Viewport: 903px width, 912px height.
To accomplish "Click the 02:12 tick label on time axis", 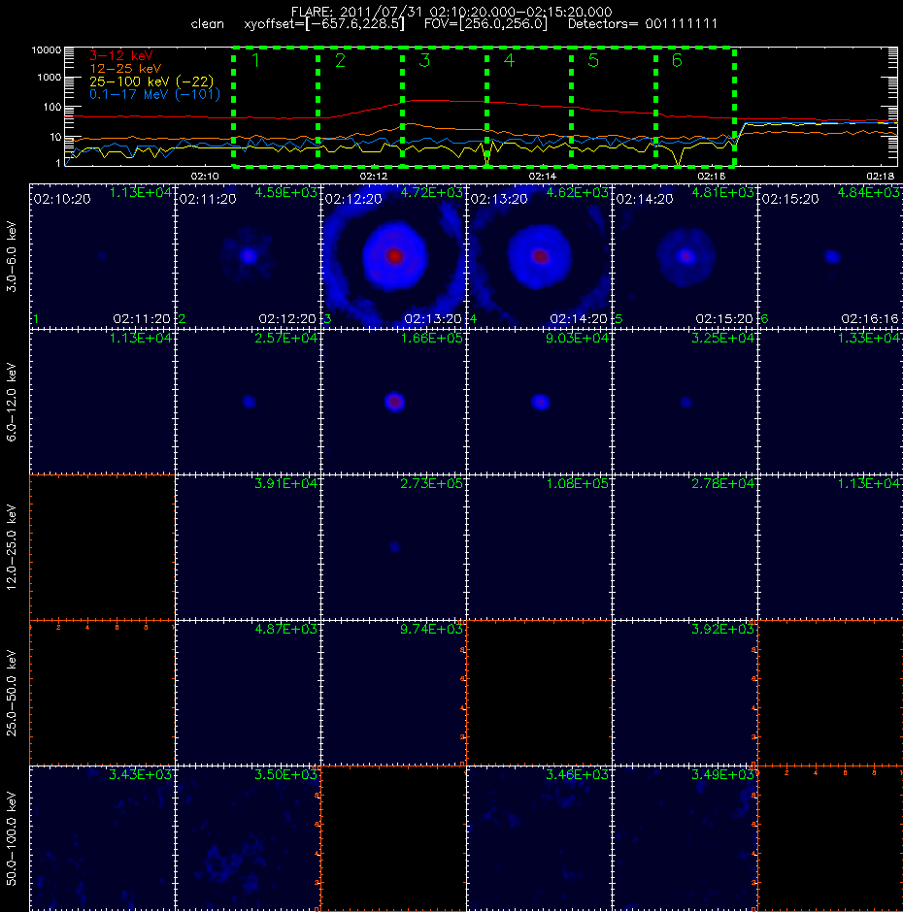I will pyautogui.click(x=374, y=176).
